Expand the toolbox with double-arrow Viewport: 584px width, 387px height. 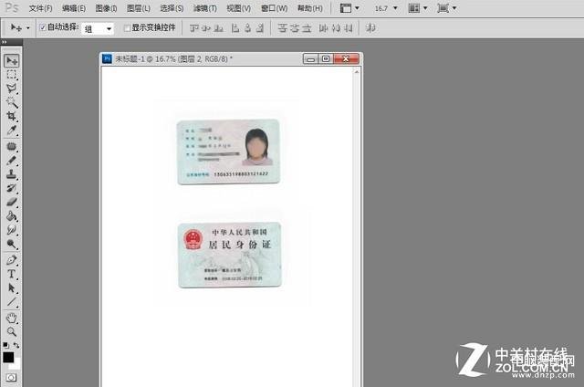click(5, 42)
